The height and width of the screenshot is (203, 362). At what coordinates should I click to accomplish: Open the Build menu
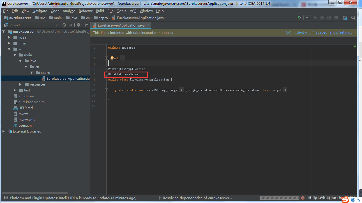100,11
